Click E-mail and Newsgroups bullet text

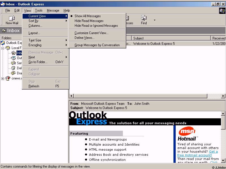pyautogui.click(x=108, y=139)
